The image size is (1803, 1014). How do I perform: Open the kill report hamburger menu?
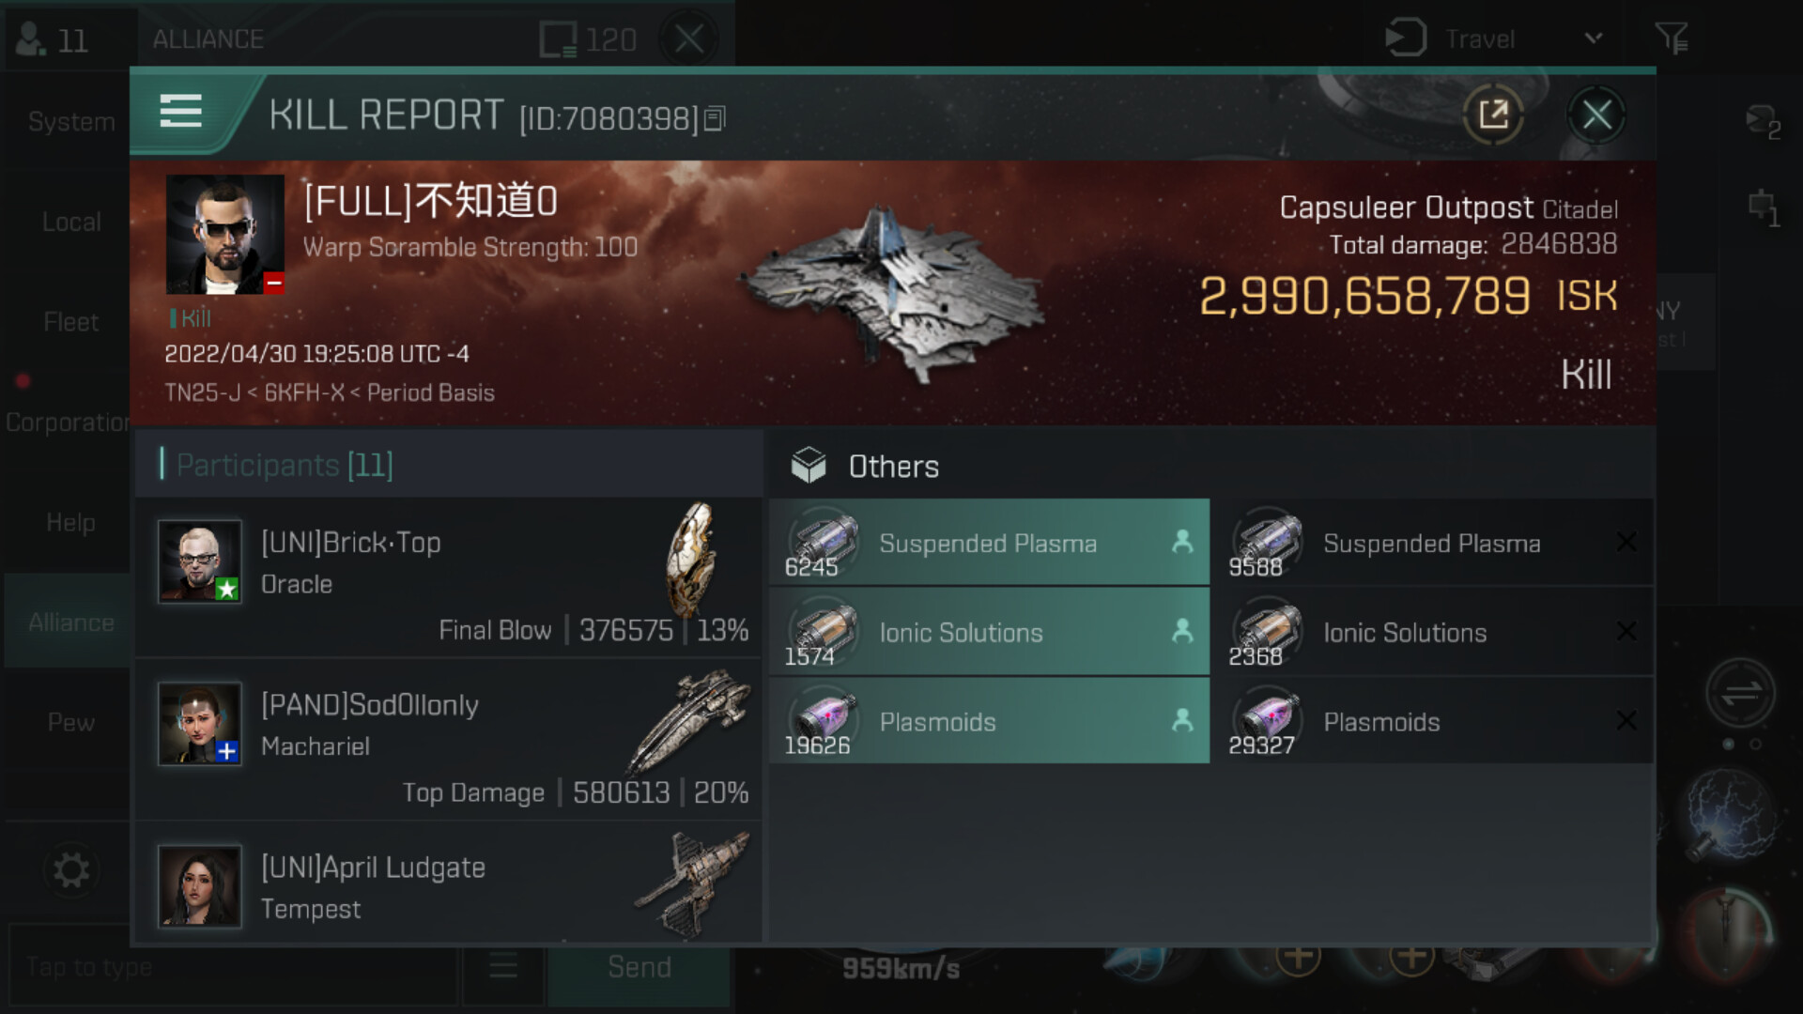181,112
